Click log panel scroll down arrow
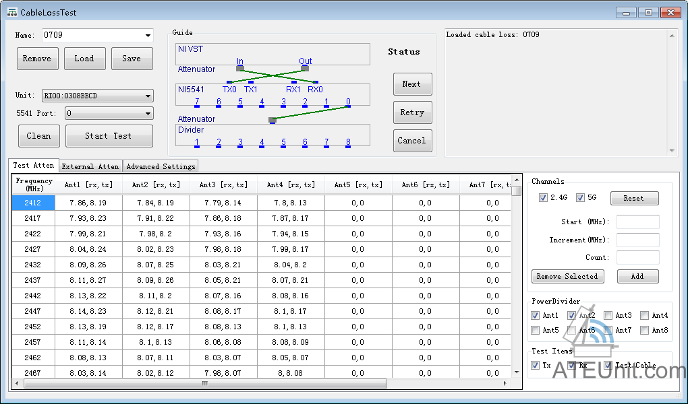 coord(672,151)
